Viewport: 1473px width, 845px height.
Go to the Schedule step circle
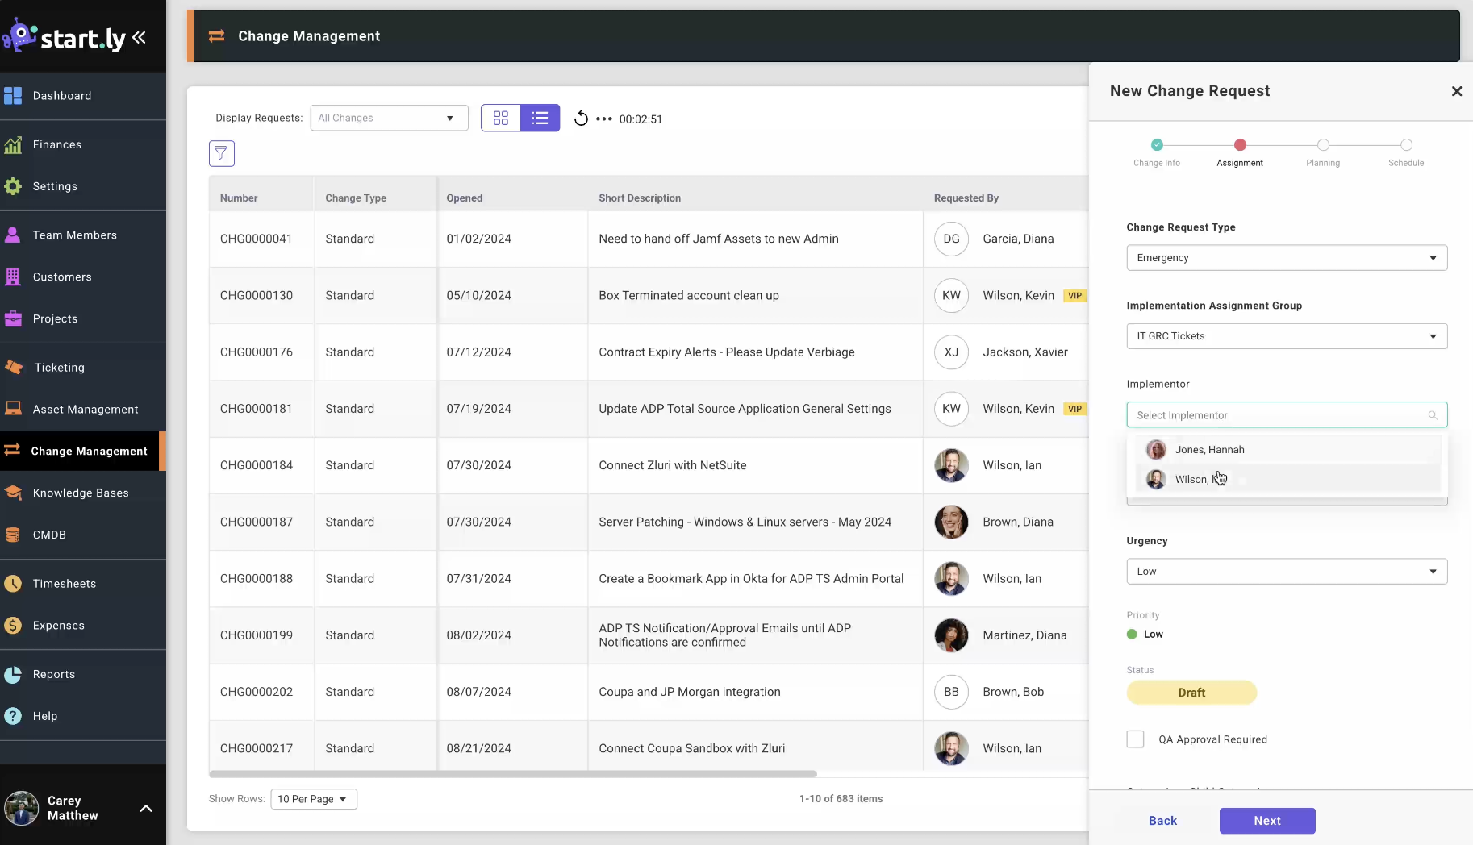click(x=1406, y=145)
